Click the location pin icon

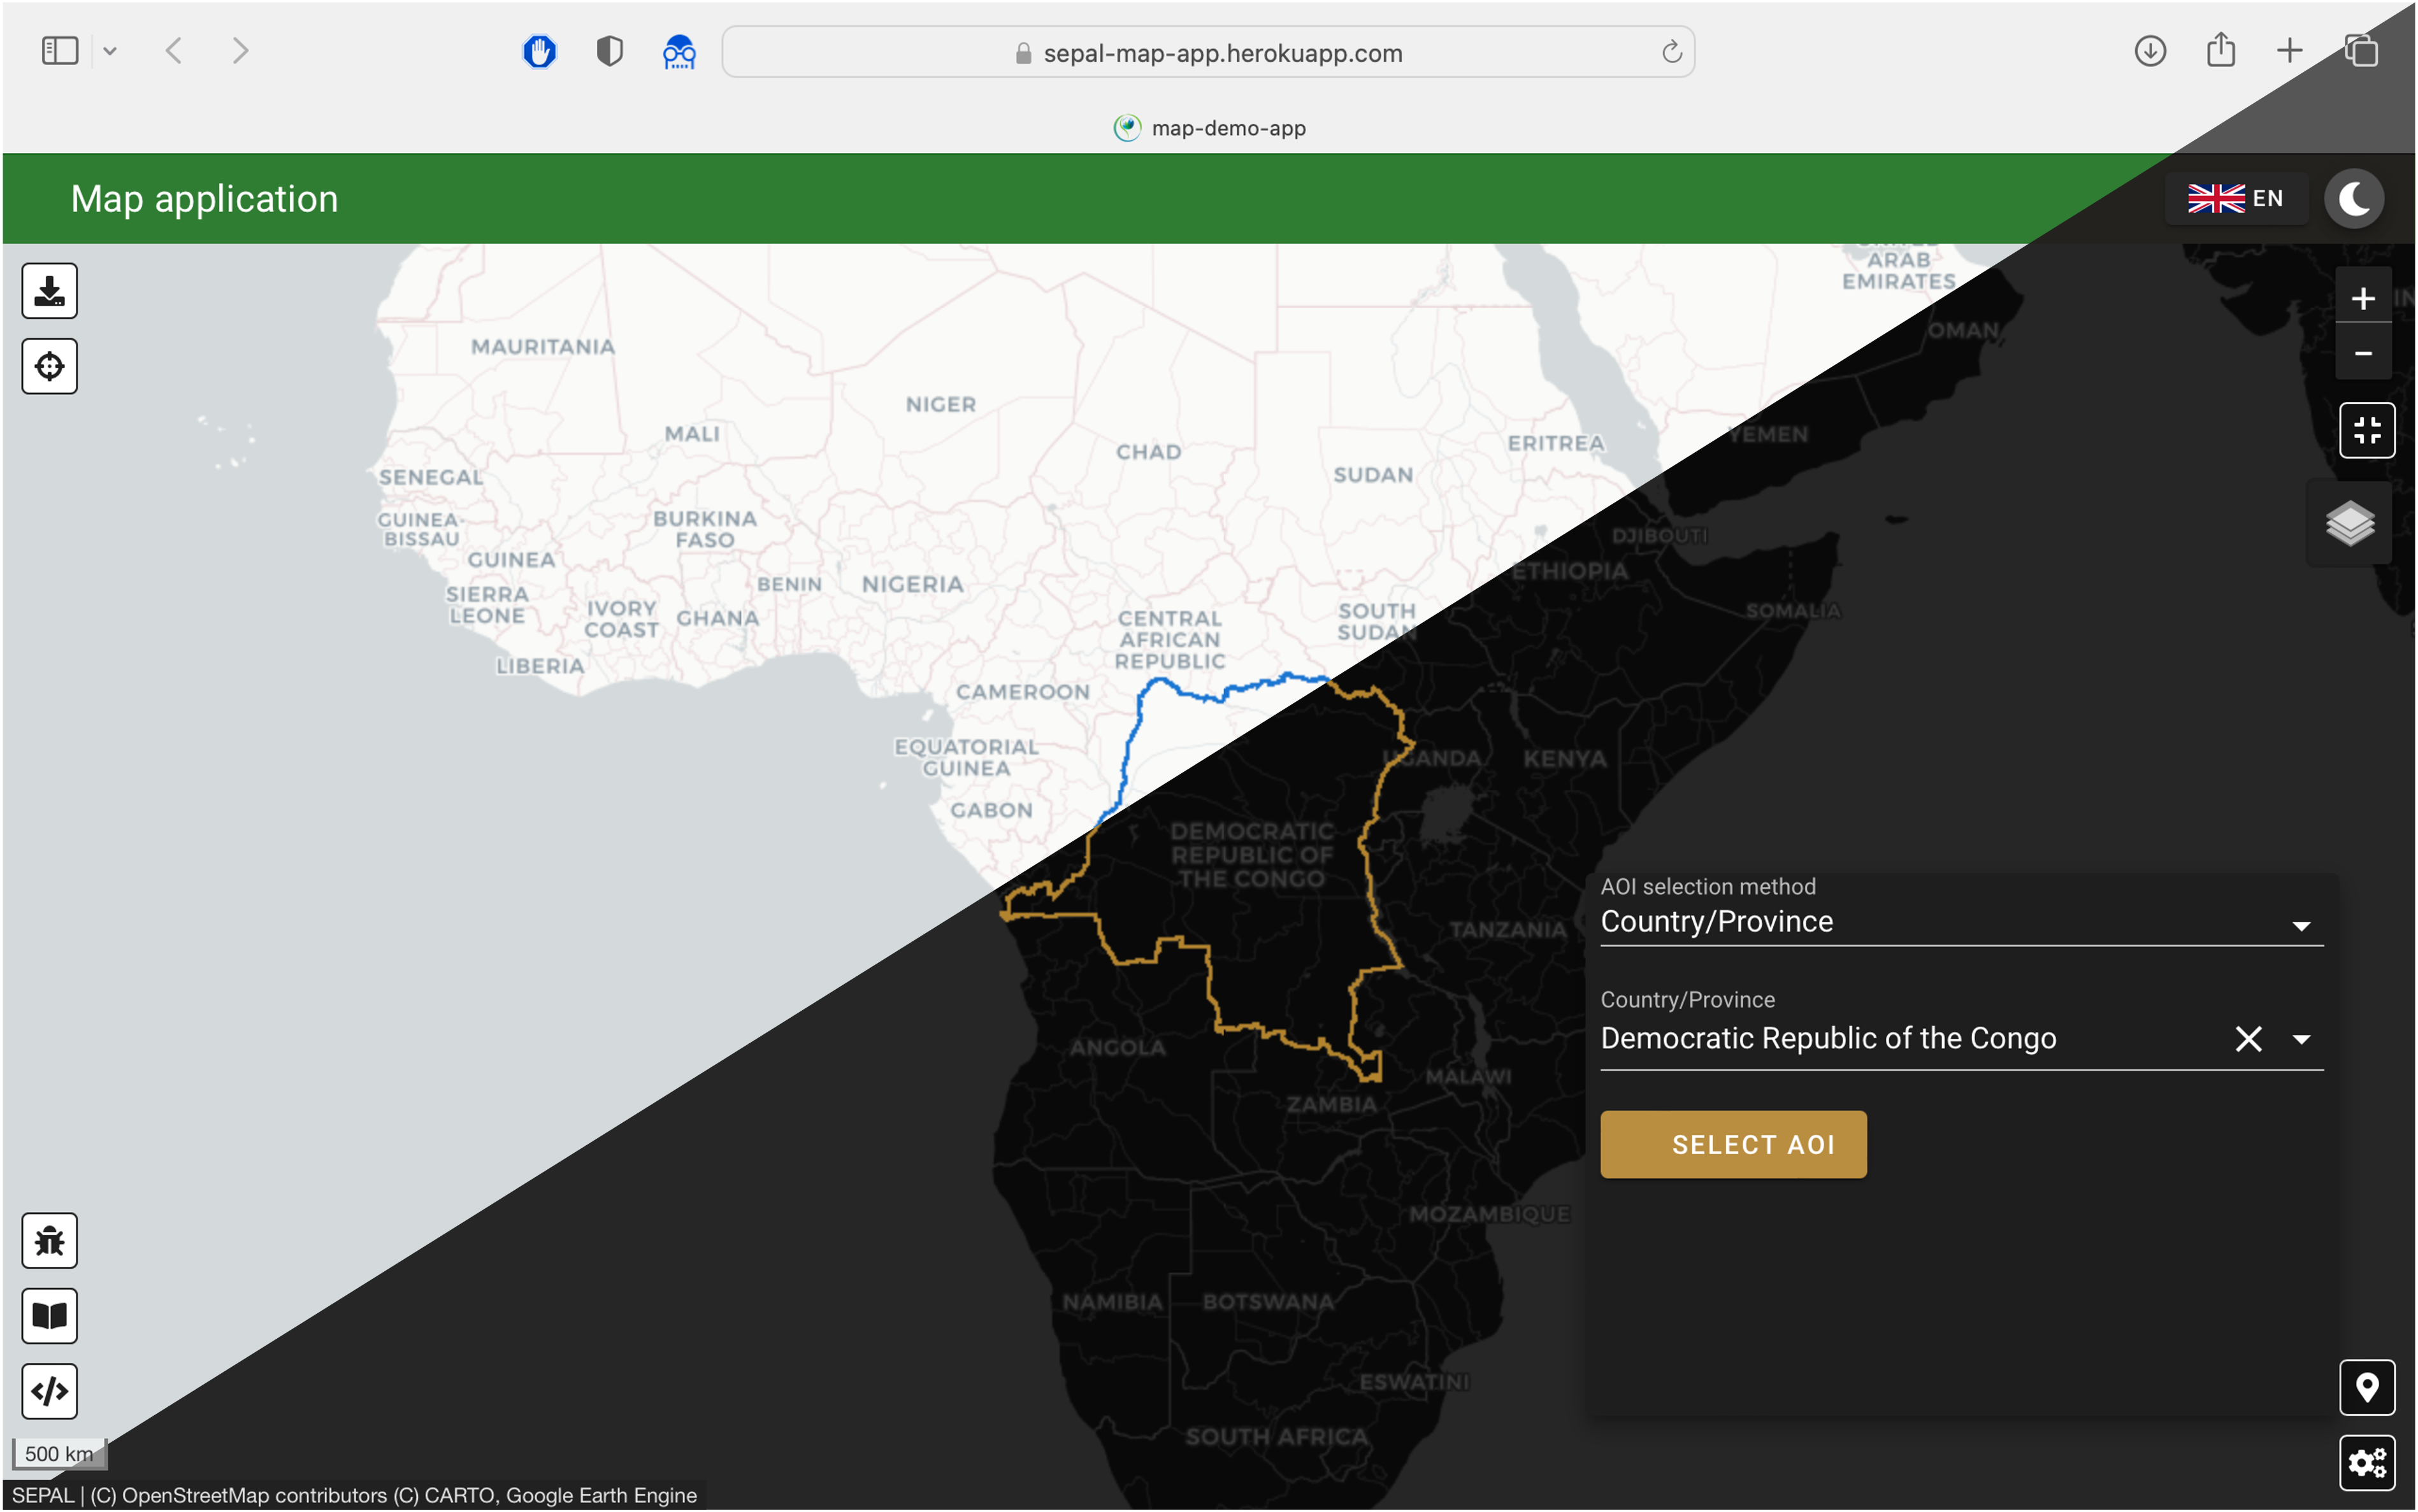2367,1387
